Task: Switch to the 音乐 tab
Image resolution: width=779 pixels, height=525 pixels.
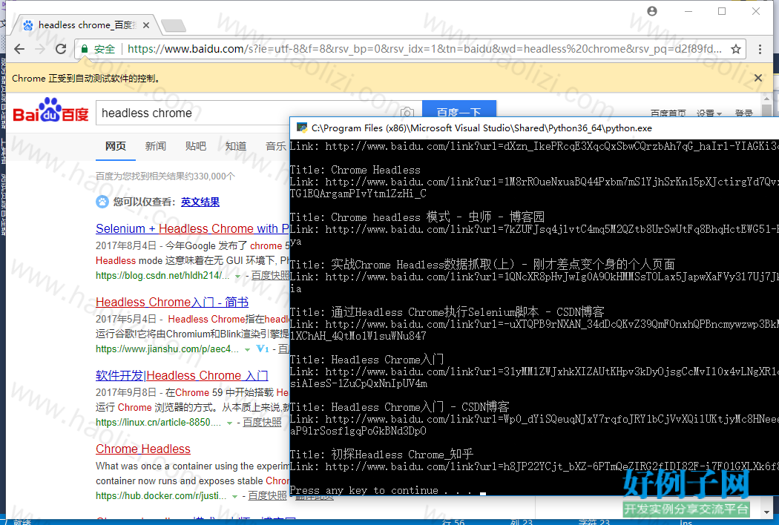Action: click(x=276, y=146)
